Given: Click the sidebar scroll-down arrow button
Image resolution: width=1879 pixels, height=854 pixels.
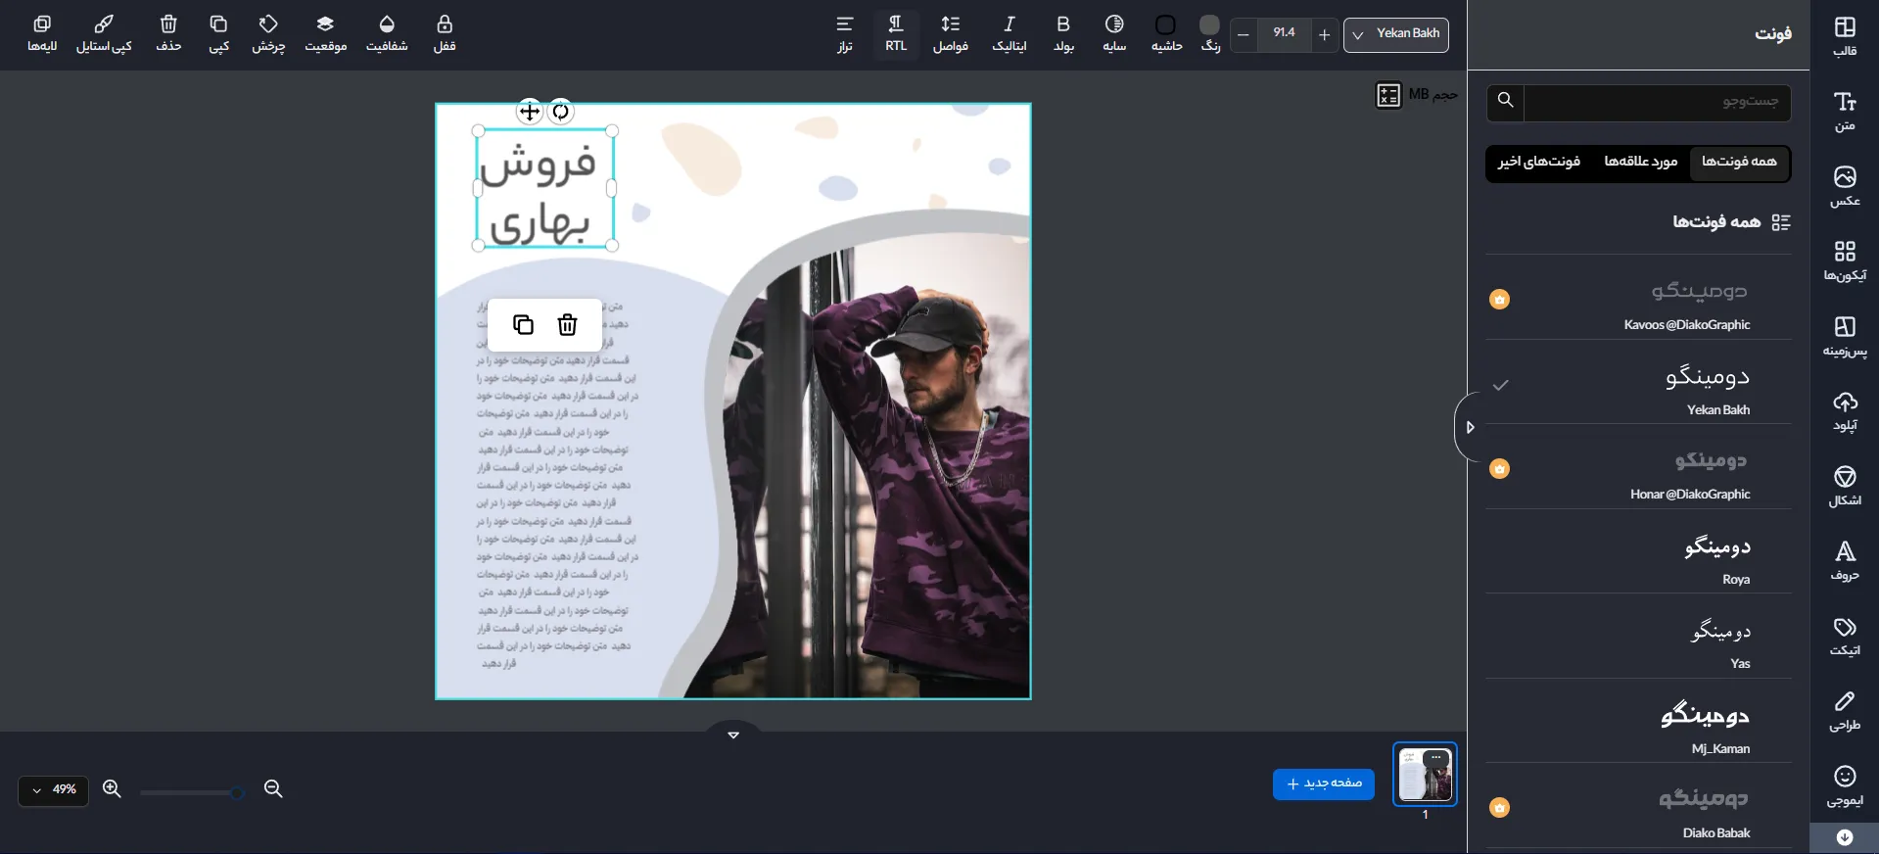Looking at the screenshot, I should (1845, 837).
